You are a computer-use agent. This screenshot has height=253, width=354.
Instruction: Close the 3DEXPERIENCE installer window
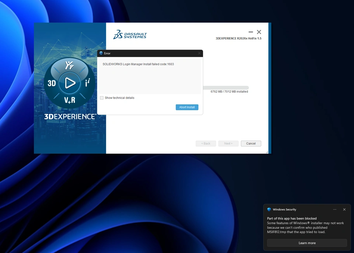259,32
